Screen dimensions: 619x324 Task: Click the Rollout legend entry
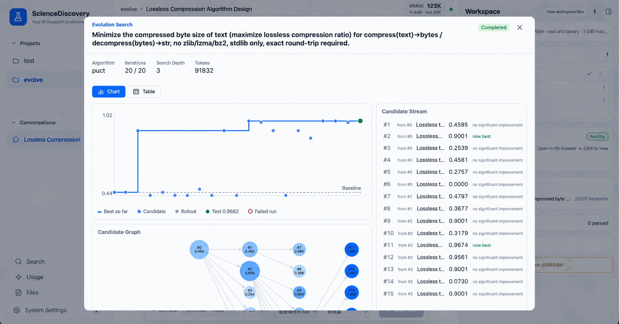tap(185, 212)
